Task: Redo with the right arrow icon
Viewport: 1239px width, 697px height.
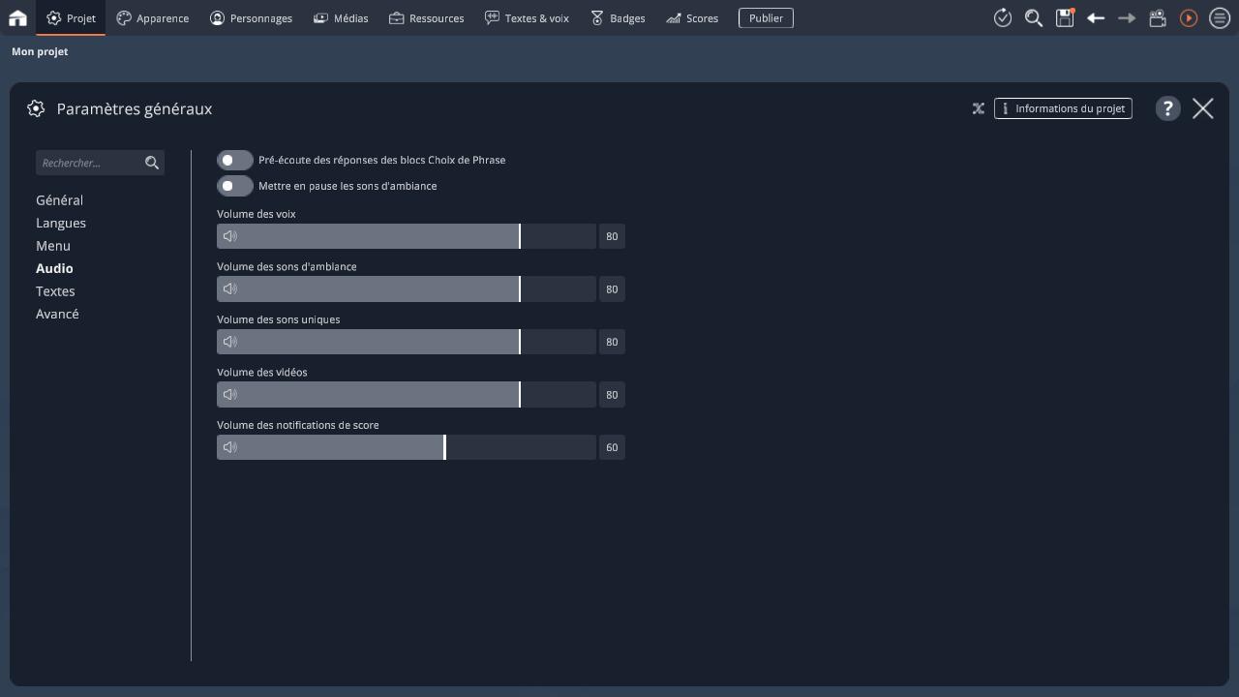Action: pos(1127,17)
